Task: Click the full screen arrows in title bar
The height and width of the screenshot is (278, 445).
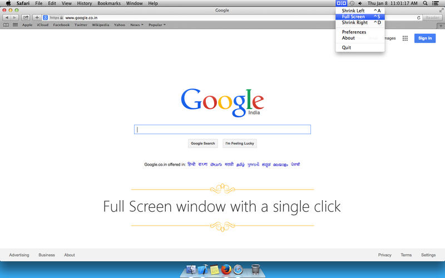Action: click(441, 10)
